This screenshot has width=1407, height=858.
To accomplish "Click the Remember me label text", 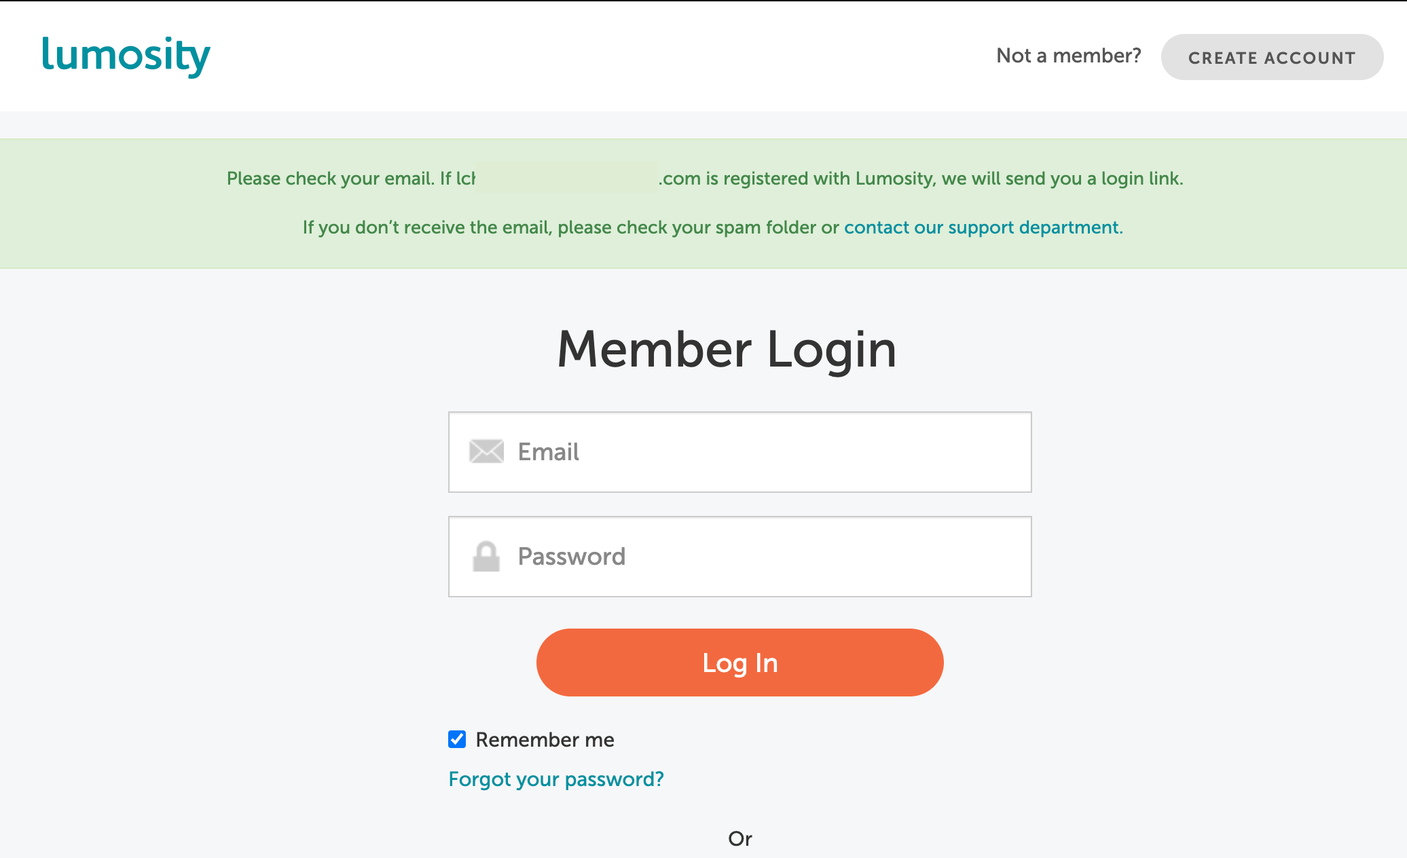I will (x=545, y=739).
